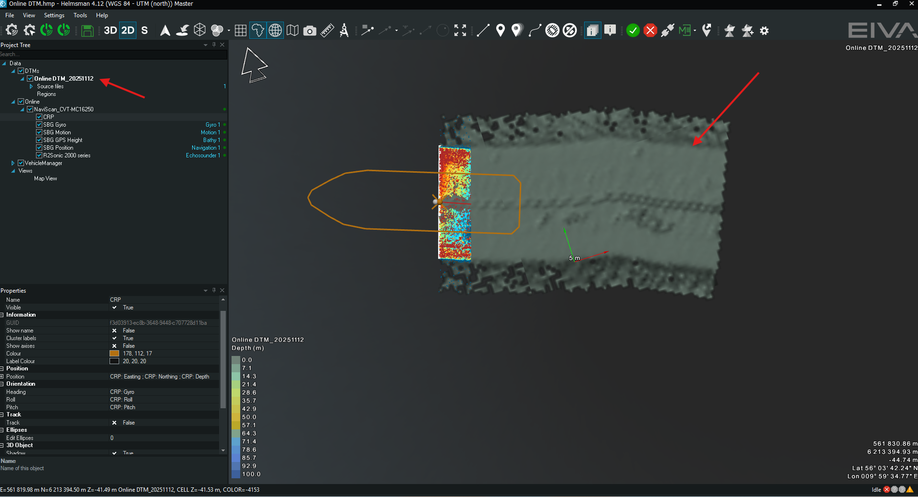Toggle the VehicleManager checkbox
This screenshot has width=918, height=497.
coord(21,163)
